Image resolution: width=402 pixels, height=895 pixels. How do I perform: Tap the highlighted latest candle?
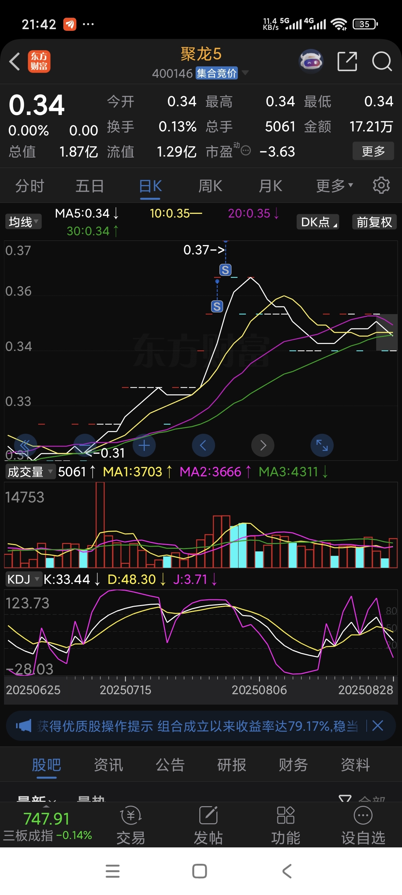(x=386, y=332)
